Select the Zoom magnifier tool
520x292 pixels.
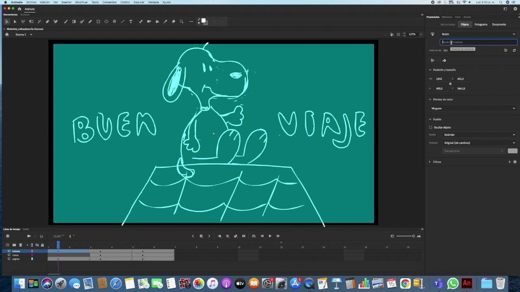182,21
